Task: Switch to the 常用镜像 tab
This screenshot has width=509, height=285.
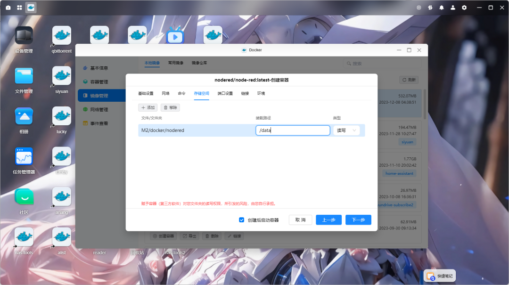Action: (175, 62)
